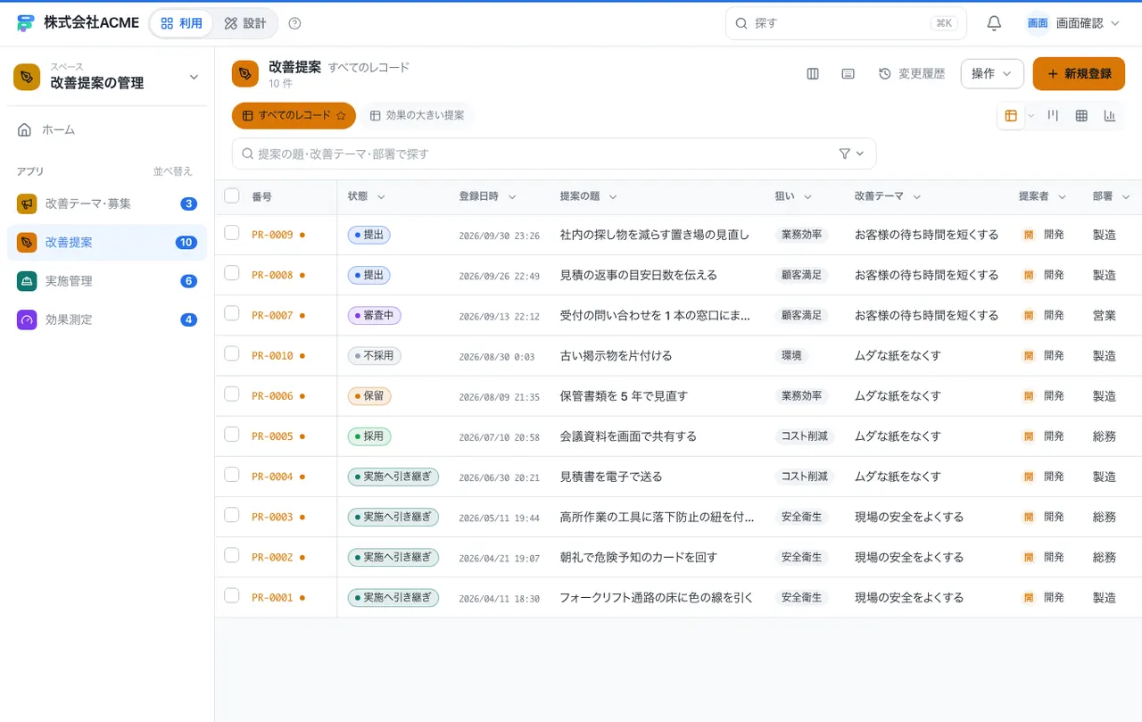Image resolution: width=1142 pixels, height=722 pixels.
Task: Switch to grid view icon
Action: click(1081, 116)
